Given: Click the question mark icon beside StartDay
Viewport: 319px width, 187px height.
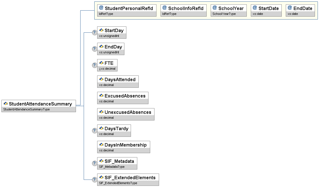Looking at the screenshot, I should click(x=95, y=32).
